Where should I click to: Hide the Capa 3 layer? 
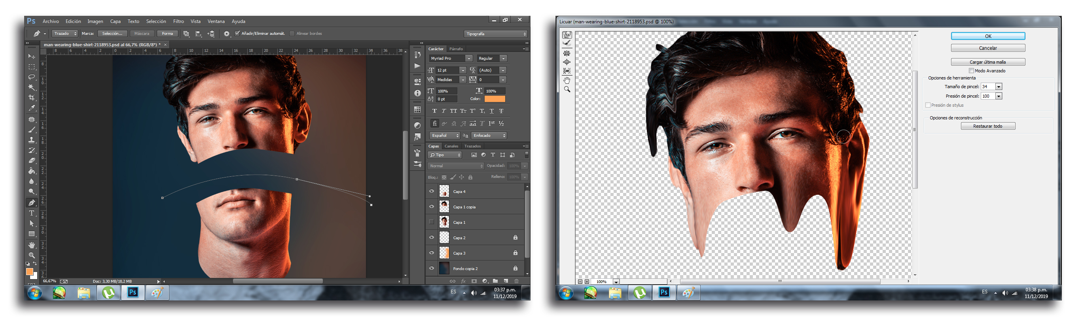pyautogui.click(x=431, y=253)
